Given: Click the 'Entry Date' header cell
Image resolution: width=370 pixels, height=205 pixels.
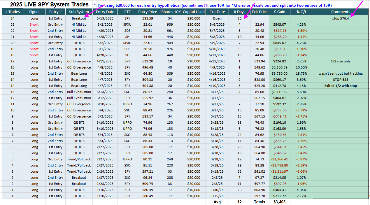Looking at the screenshot, I should pos(105,12).
